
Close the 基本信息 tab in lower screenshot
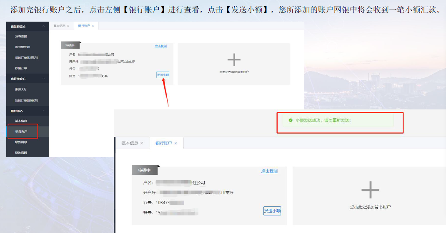pos(142,143)
